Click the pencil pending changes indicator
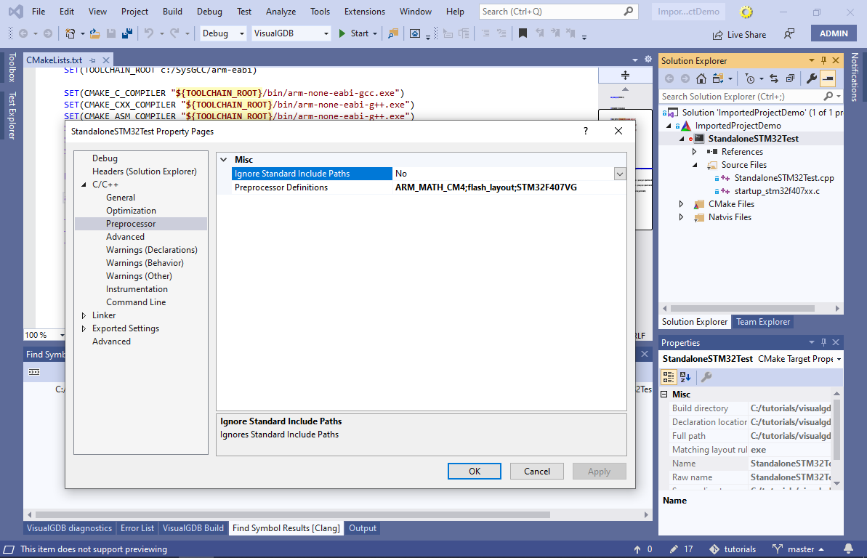 pyautogui.click(x=681, y=549)
